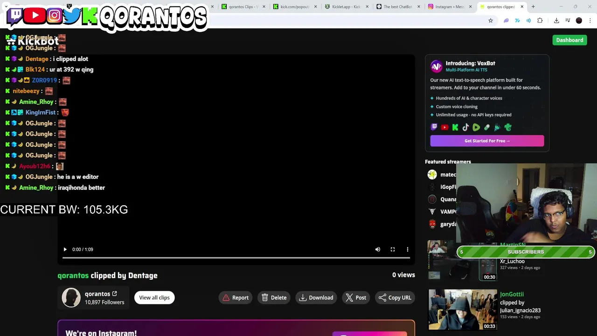Close the Instagram Messages tab
The width and height of the screenshot is (597, 336).
coord(470,7)
